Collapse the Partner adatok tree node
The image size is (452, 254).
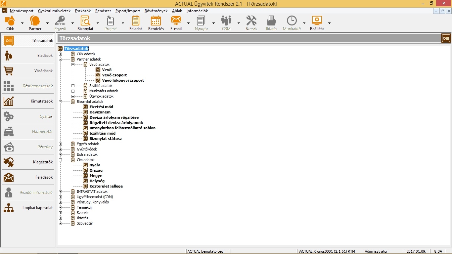61,59
